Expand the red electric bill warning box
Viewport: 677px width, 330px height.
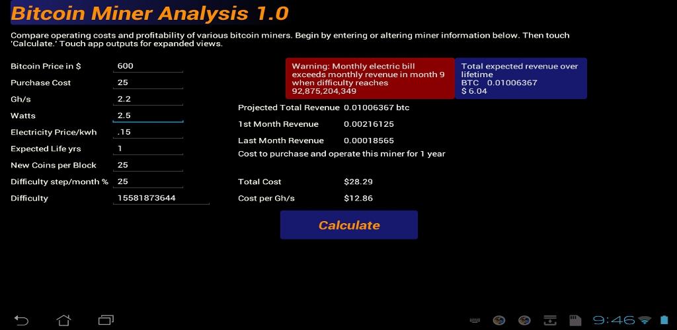(370, 79)
